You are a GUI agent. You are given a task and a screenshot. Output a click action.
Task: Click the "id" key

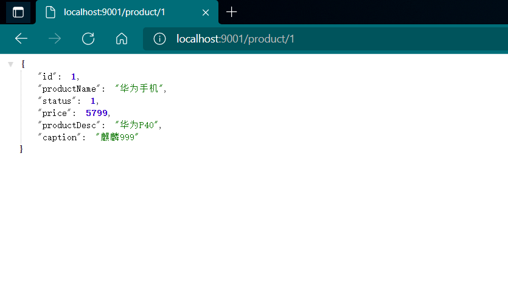coord(47,77)
